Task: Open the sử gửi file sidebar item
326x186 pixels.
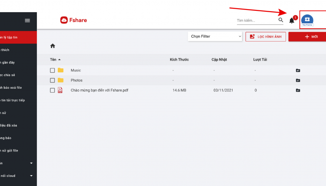Action: 18,151
